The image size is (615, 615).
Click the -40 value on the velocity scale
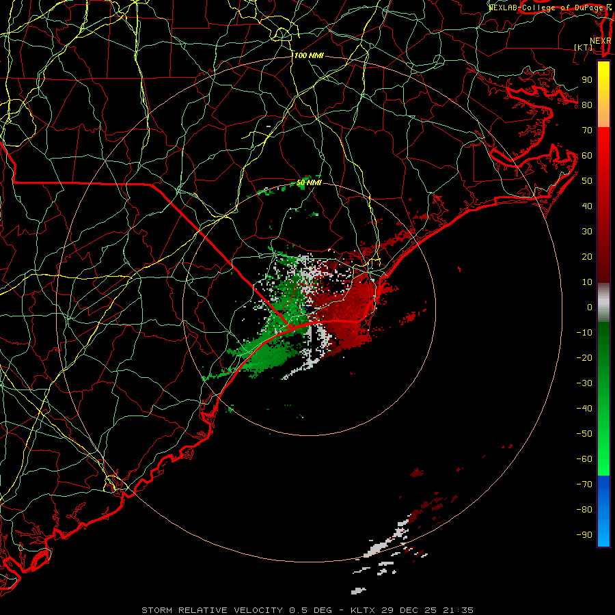584,409
